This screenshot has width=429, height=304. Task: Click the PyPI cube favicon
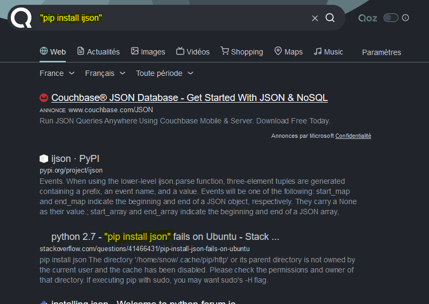(44, 159)
